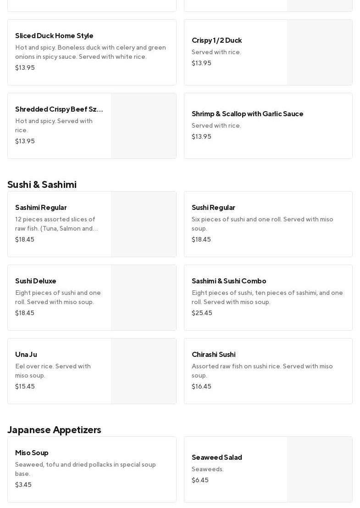Click the Sushi & Sashimi section heading

pyautogui.click(x=42, y=185)
